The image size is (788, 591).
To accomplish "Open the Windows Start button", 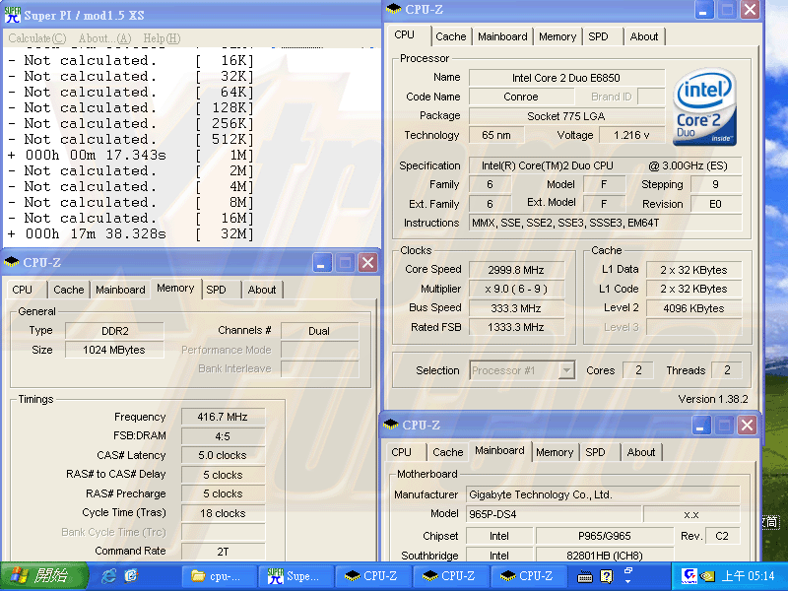I will [43, 576].
